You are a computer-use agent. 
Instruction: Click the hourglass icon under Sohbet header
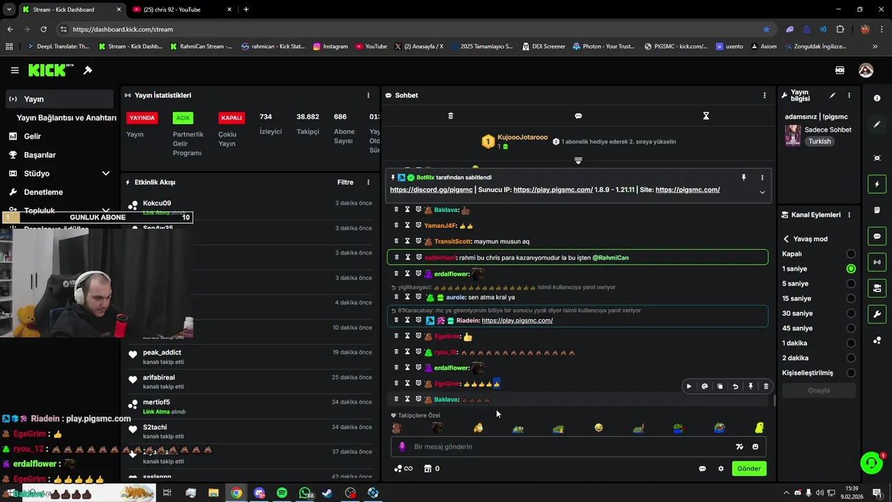(706, 116)
